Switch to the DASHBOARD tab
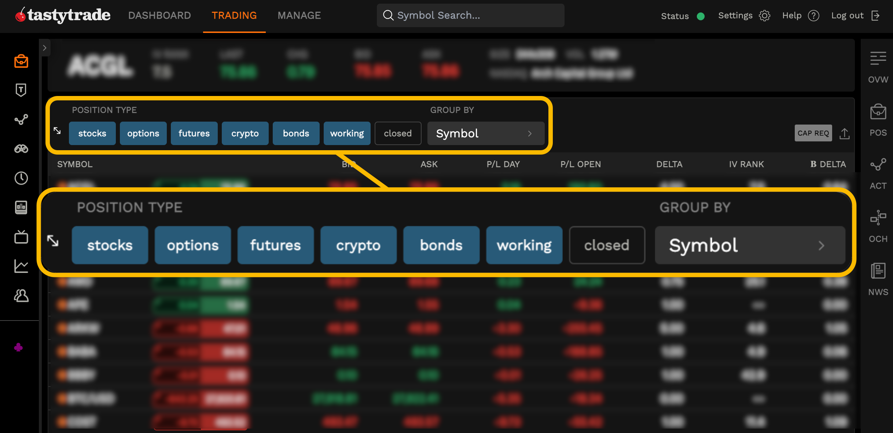This screenshot has width=893, height=433. (x=159, y=15)
